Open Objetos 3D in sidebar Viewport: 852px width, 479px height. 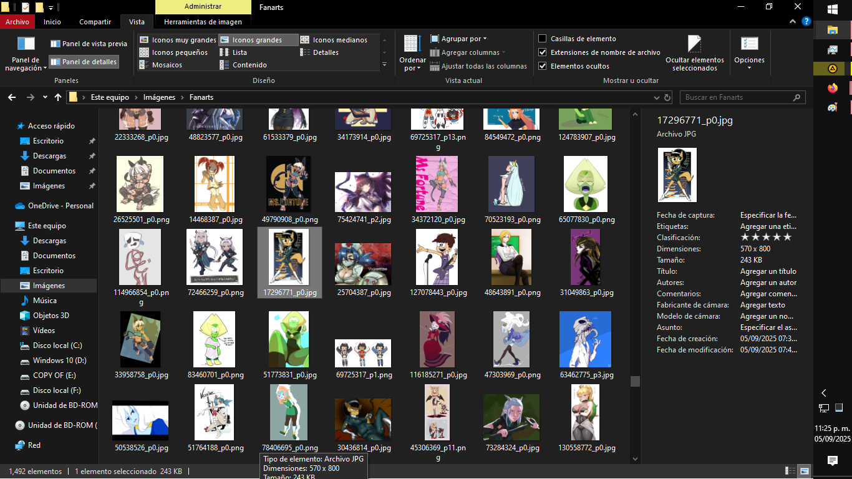(x=51, y=316)
